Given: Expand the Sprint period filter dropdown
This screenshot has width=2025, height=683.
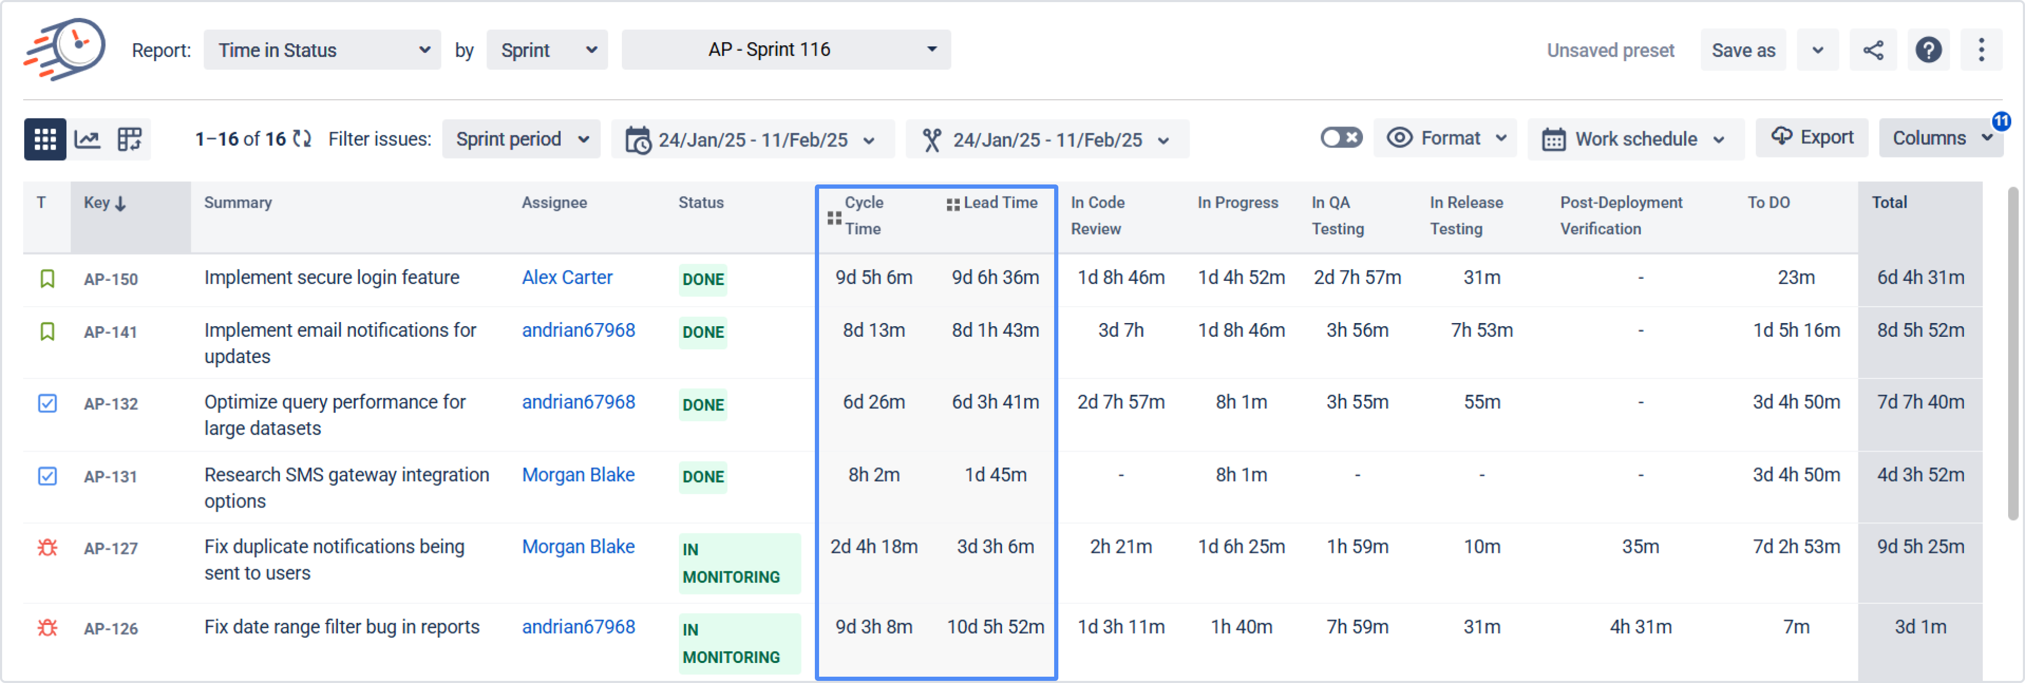Looking at the screenshot, I should (x=521, y=139).
